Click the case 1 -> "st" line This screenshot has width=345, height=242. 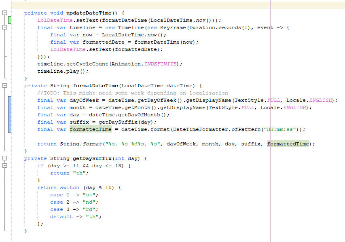(74, 195)
